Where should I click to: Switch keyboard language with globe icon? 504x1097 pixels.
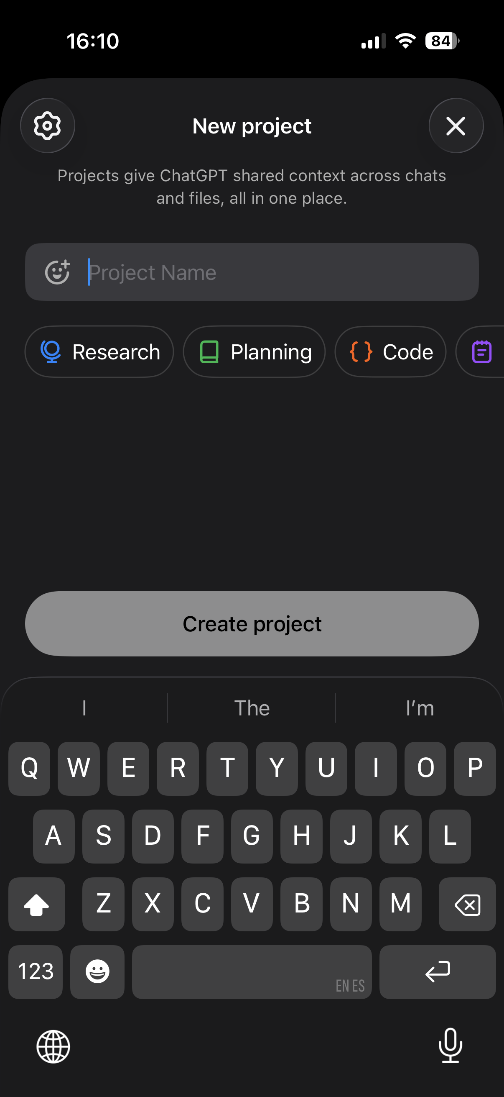53,1046
